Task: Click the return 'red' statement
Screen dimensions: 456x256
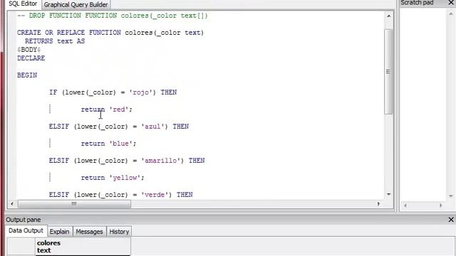Action: click(x=106, y=110)
